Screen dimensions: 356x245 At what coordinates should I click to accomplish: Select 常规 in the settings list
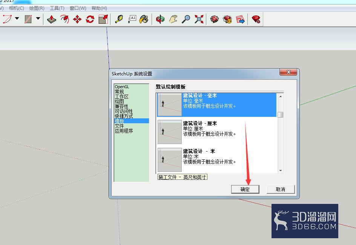(132, 92)
